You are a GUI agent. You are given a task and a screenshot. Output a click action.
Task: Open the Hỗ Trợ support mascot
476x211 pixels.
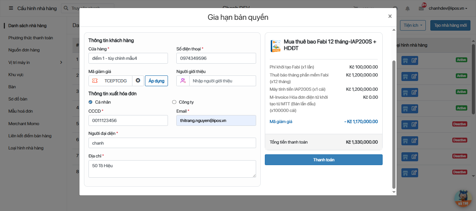pyautogui.click(x=463, y=198)
